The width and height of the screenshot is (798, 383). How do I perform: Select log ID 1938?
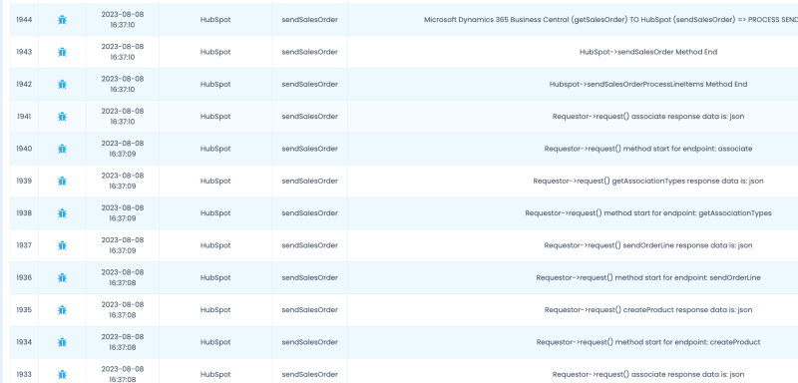24,213
